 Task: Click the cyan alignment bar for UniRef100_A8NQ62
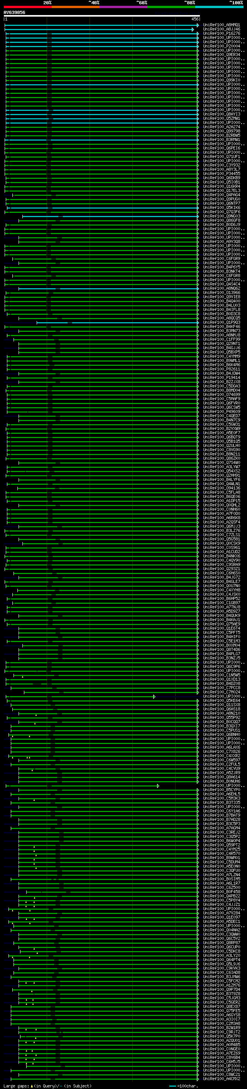tap(108, 289)
